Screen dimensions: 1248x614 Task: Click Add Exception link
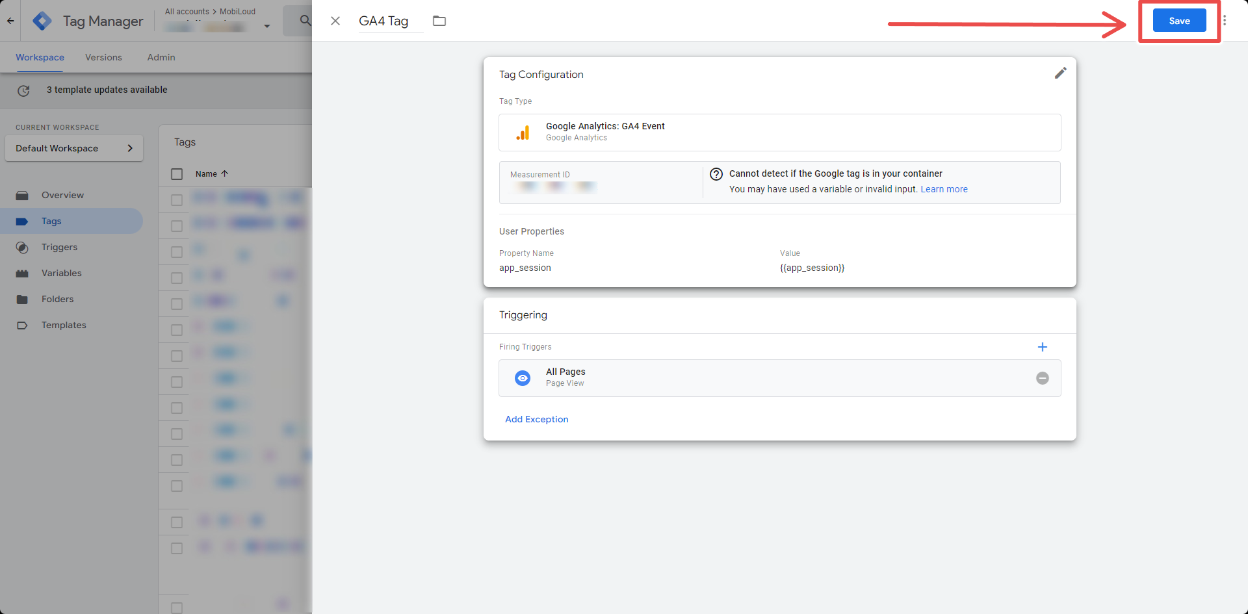point(537,419)
